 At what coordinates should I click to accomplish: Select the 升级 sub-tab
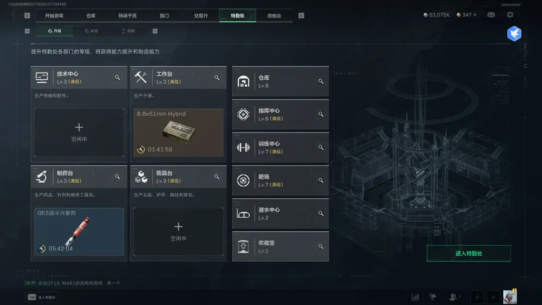pyautogui.click(x=55, y=31)
